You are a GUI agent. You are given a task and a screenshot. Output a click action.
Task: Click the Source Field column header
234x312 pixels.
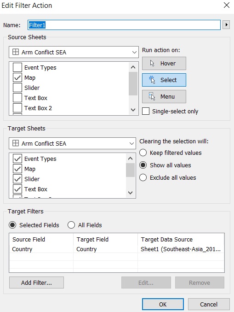click(x=41, y=239)
